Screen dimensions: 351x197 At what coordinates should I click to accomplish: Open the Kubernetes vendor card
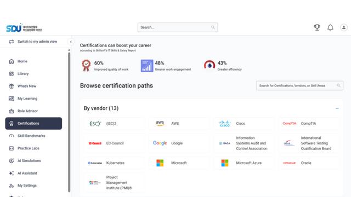coord(114,163)
